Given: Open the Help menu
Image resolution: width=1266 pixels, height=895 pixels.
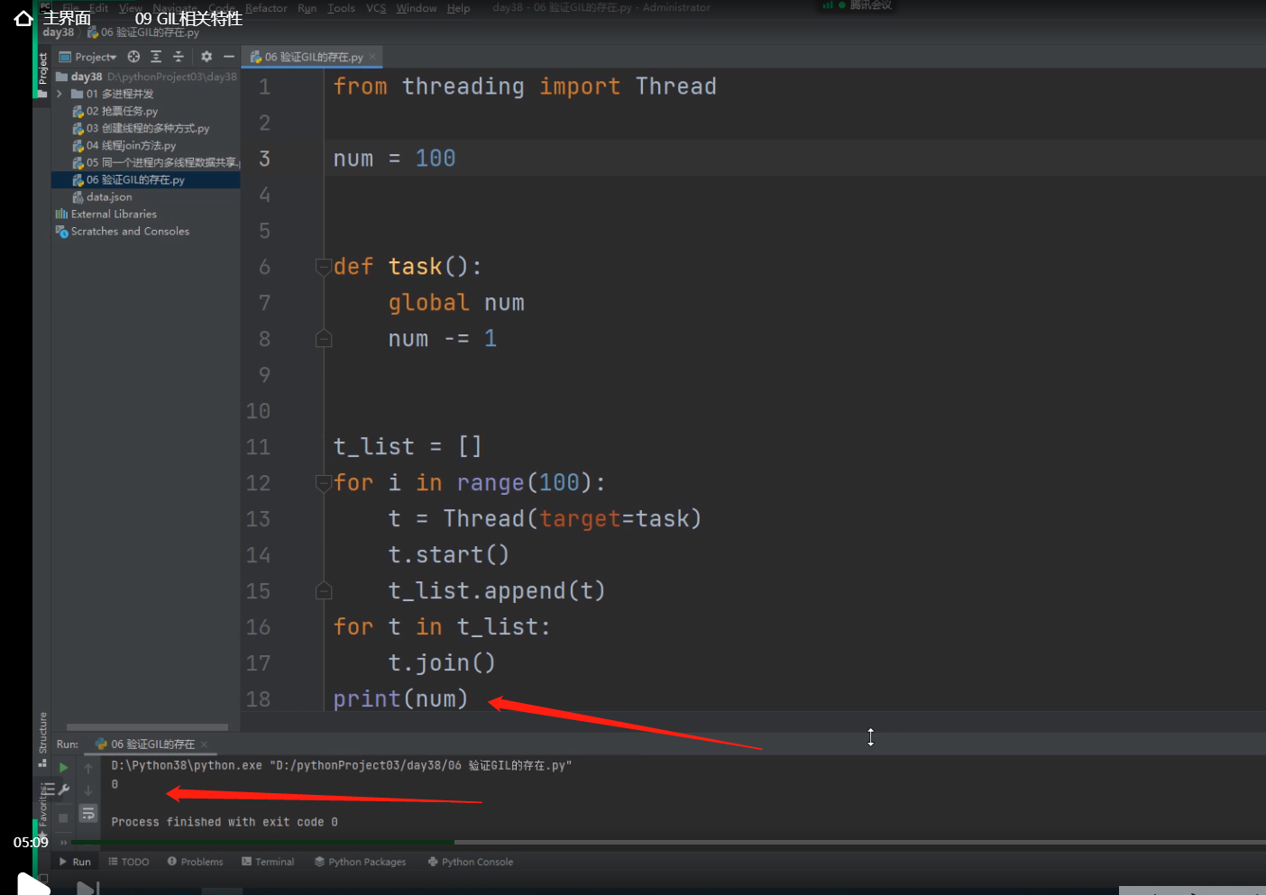Looking at the screenshot, I should click(x=459, y=8).
